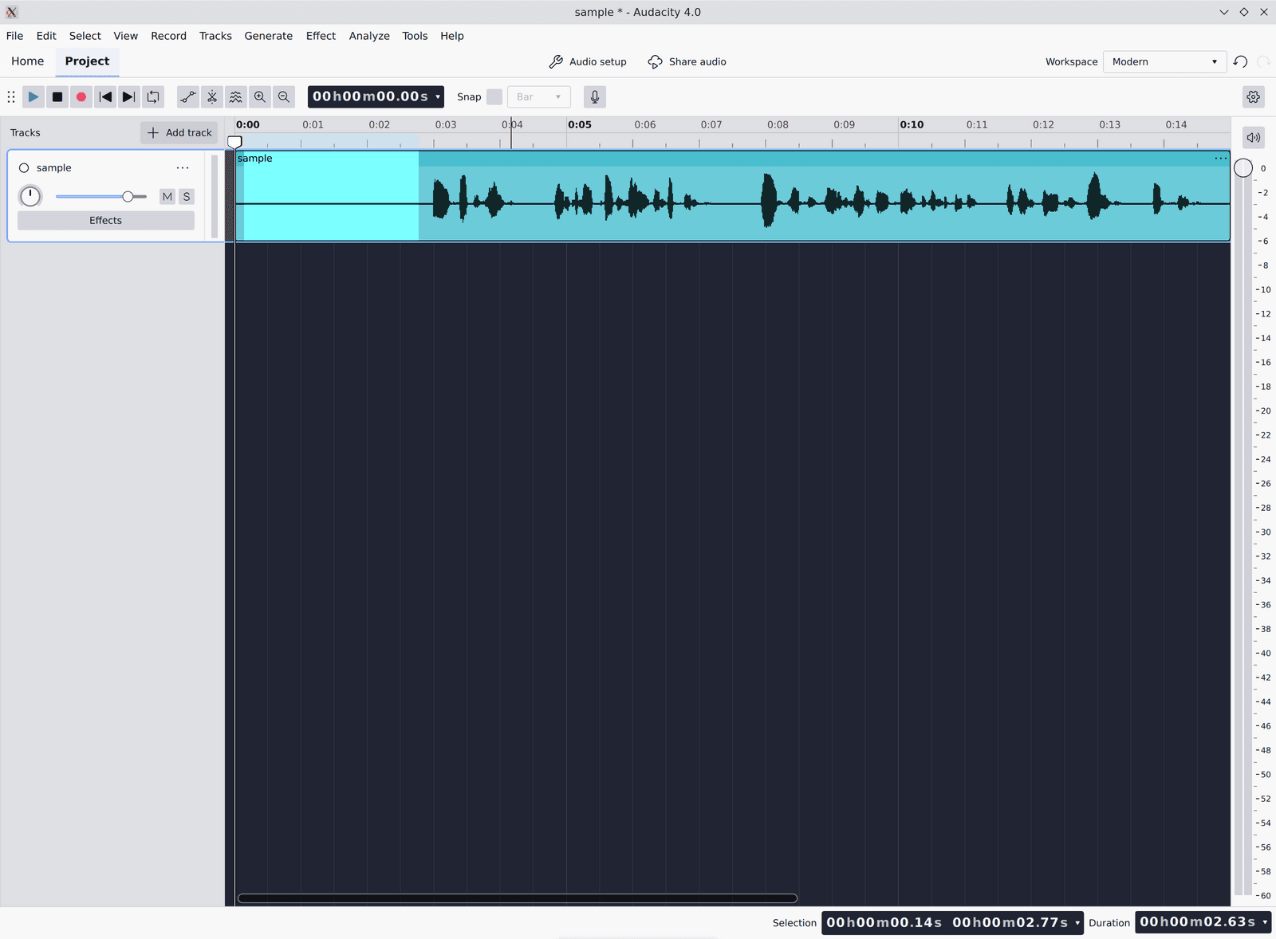1276x939 pixels.
Task: Open the clip's three-dot options menu
Action: point(1220,159)
